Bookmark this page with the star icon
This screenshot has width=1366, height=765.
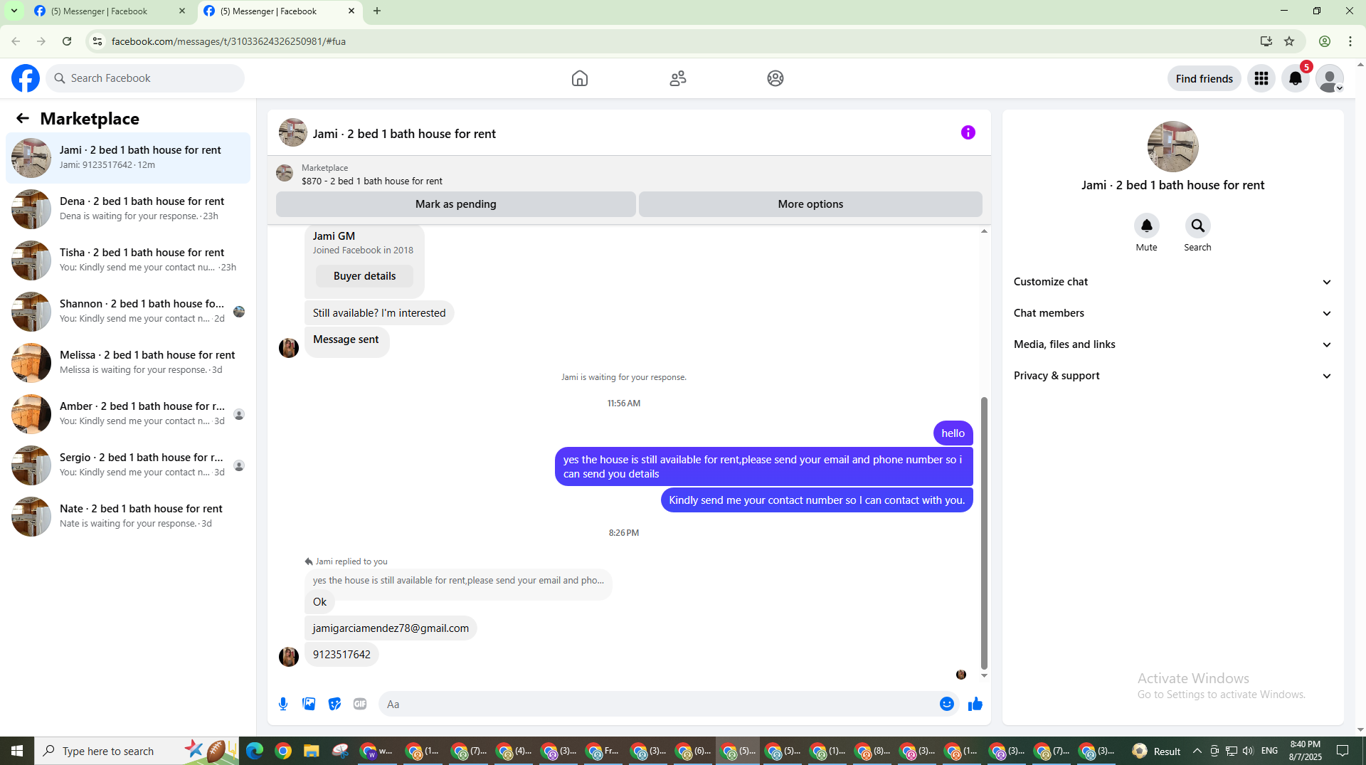(1289, 41)
